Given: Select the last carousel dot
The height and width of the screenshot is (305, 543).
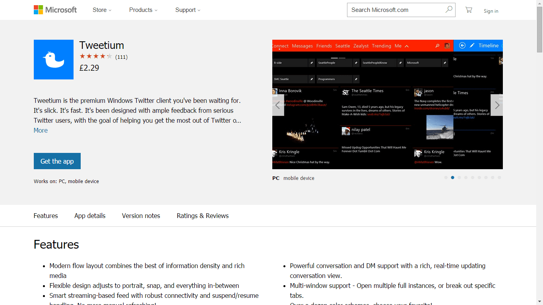Looking at the screenshot, I should click(x=499, y=178).
